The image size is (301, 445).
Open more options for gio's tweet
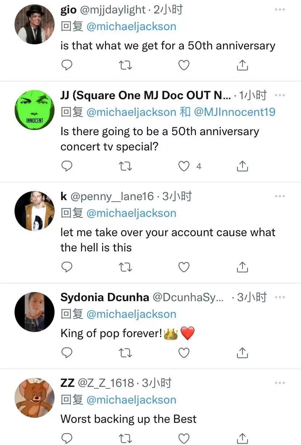pyautogui.click(x=280, y=9)
